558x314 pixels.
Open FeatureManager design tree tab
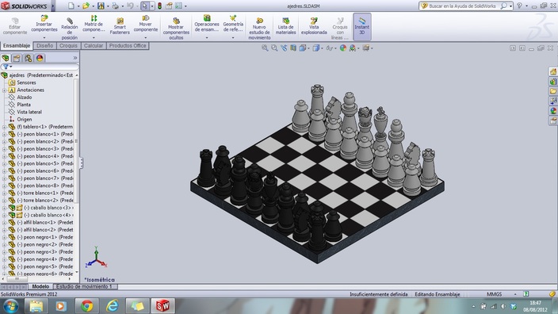[6, 58]
